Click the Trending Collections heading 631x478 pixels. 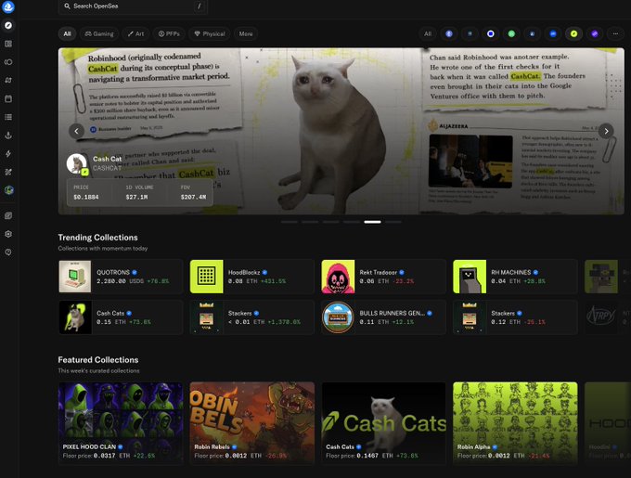97,238
